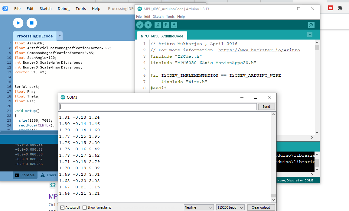Click Clear output button
Viewport: 349px width, 211px height.
tap(261, 207)
